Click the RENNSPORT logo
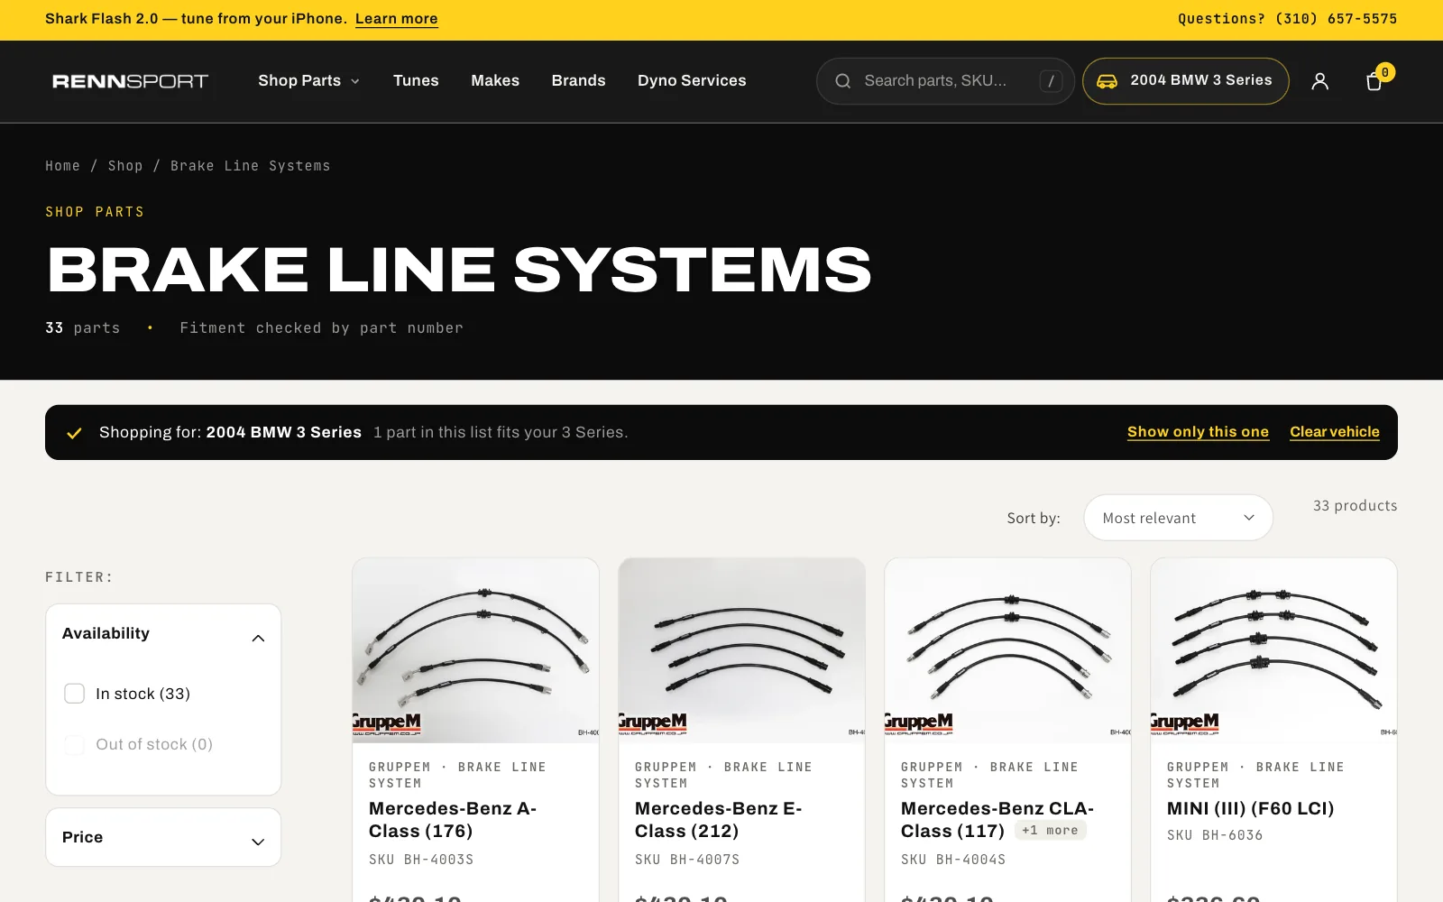 [130, 81]
